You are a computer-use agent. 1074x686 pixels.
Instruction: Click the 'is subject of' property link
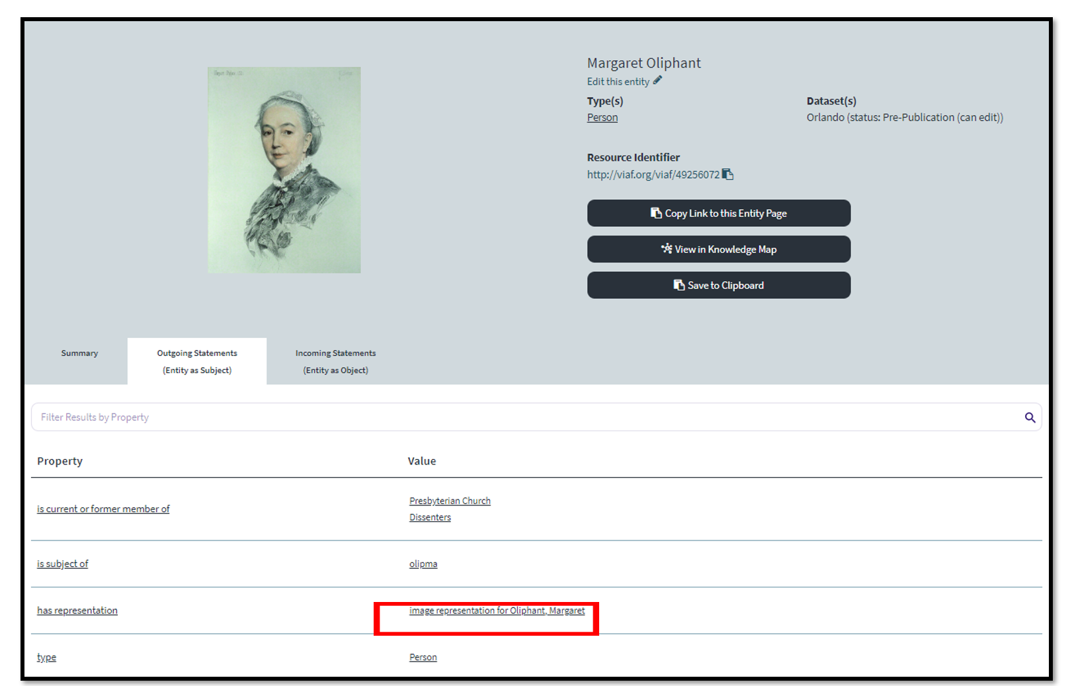click(x=62, y=564)
